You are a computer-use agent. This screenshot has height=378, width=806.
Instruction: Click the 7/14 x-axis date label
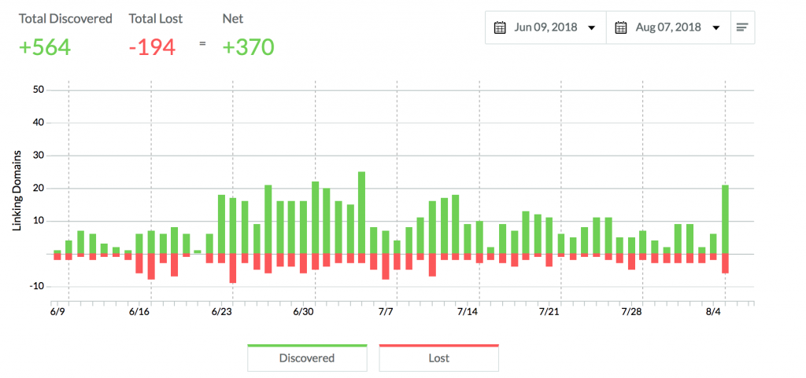pyautogui.click(x=468, y=312)
